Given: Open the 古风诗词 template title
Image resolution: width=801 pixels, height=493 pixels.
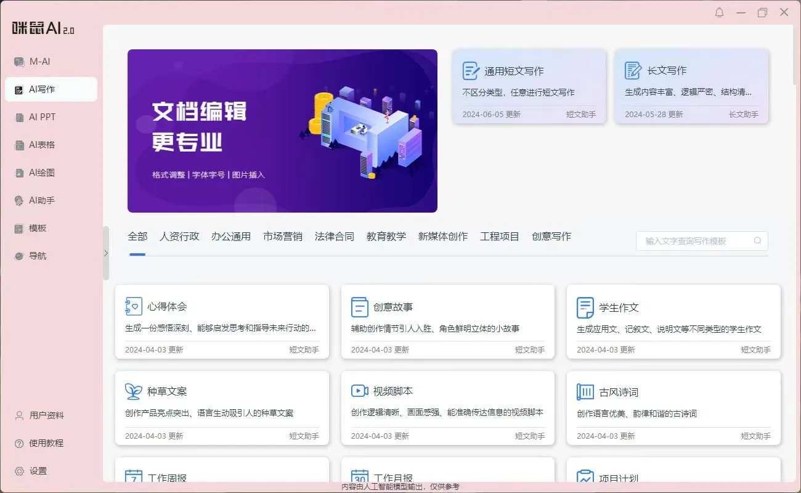Looking at the screenshot, I should [619, 392].
